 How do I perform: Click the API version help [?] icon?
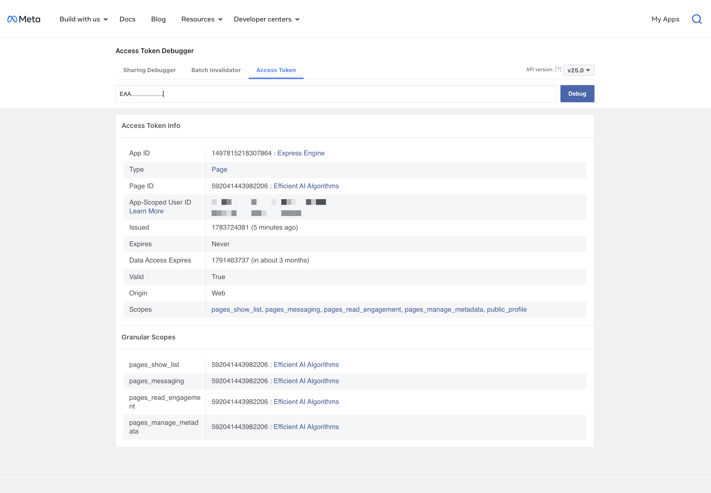click(558, 69)
